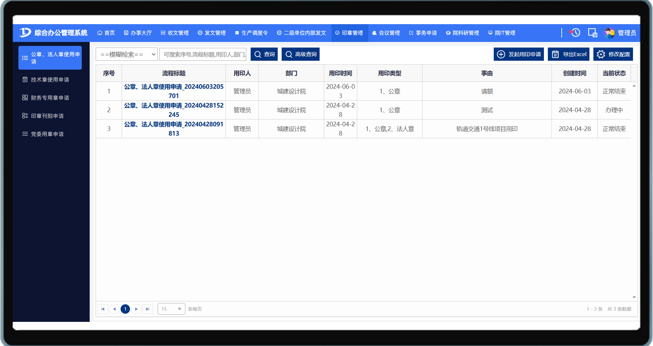Jump to last page arrow
The width and height of the screenshot is (653, 346).
coord(148,309)
